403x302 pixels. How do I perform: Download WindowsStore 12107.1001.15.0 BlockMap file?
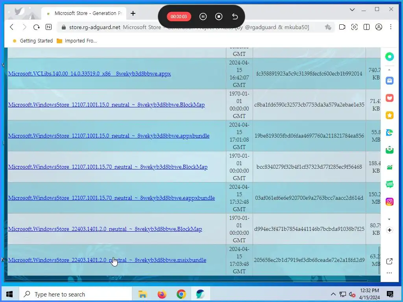pyautogui.click(x=106, y=105)
